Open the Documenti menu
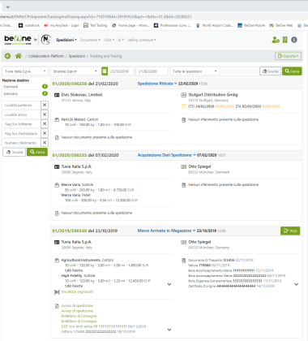This screenshot has height=341, width=308. point(90,40)
